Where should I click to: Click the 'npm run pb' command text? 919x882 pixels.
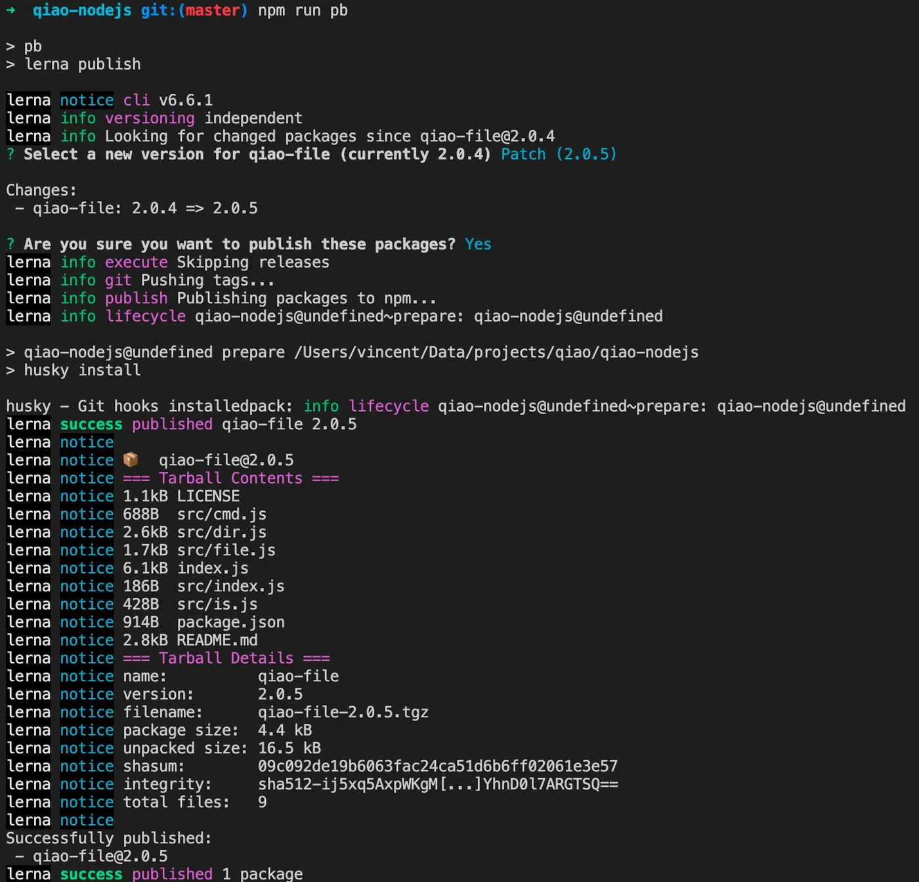[303, 10]
